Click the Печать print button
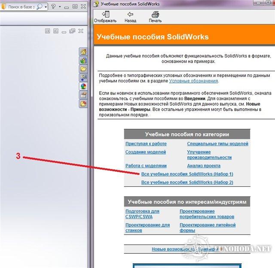275x268 pixels. [x=155, y=17]
